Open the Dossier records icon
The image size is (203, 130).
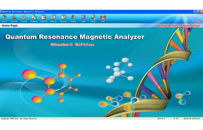(14, 18)
